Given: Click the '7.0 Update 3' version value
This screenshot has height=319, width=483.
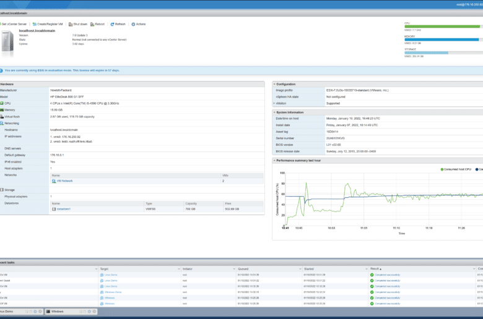Looking at the screenshot, I should (80, 35).
